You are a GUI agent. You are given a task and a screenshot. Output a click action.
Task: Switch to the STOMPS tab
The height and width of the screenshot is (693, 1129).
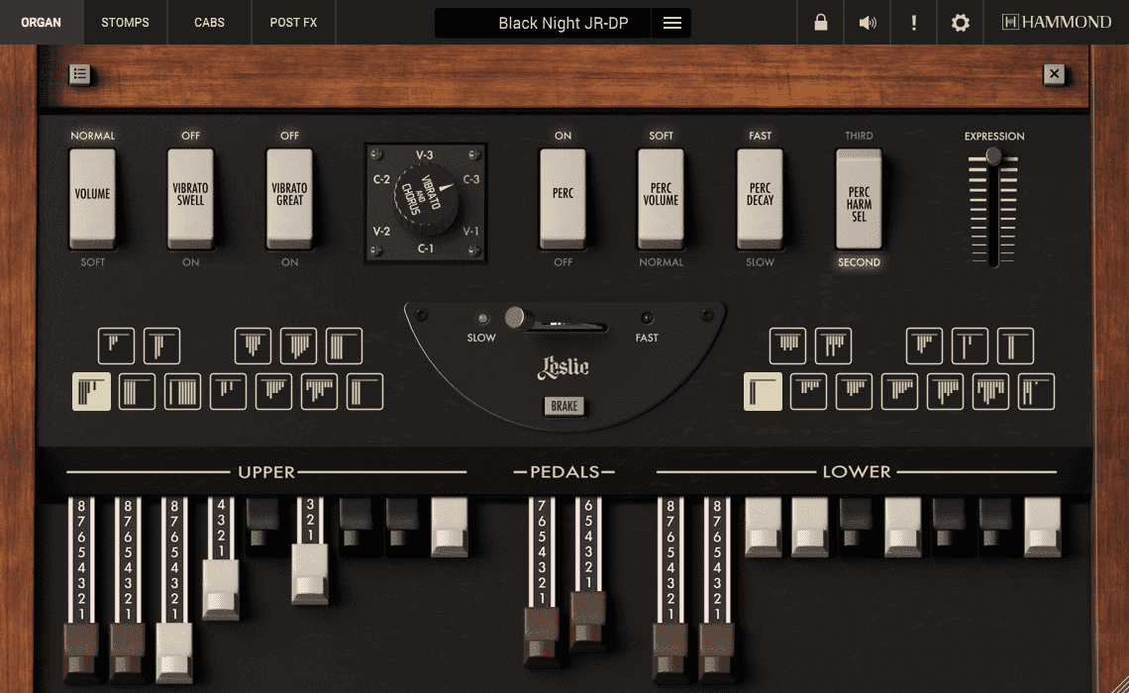point(126,23)
